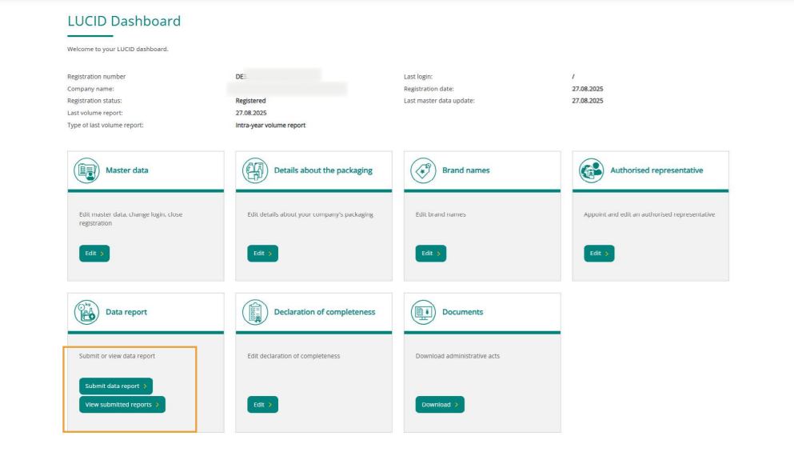Click the Declaration of completeness icon
Image resolution: width=794 pixels, height=452 pixels.
[x=255, y=312]
